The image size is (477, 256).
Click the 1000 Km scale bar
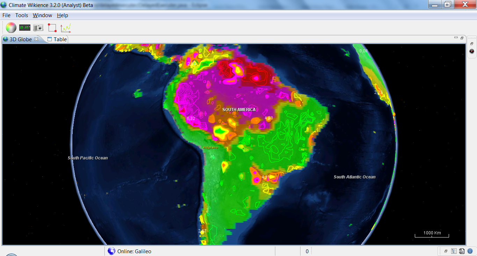tap(432, 235)
